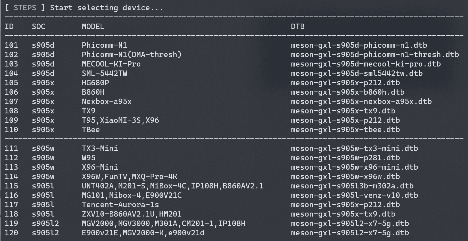Click the E900v21E,MGV2000-K,e900v21d model text

tap(143, 233)
